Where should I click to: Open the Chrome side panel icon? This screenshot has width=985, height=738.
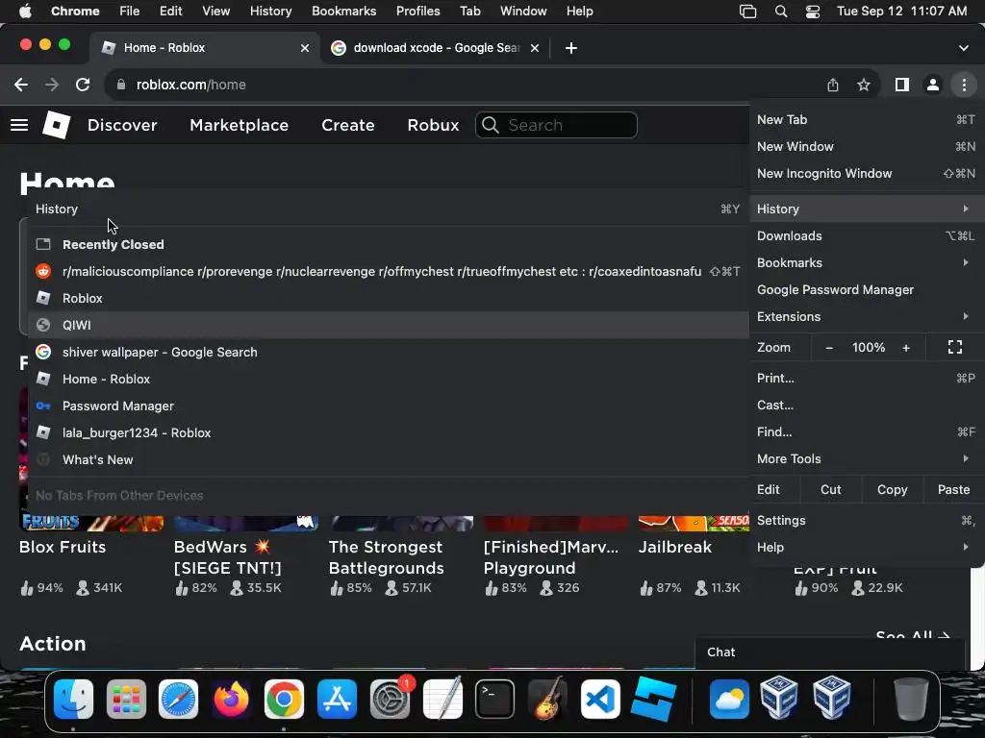coord(902,85)
